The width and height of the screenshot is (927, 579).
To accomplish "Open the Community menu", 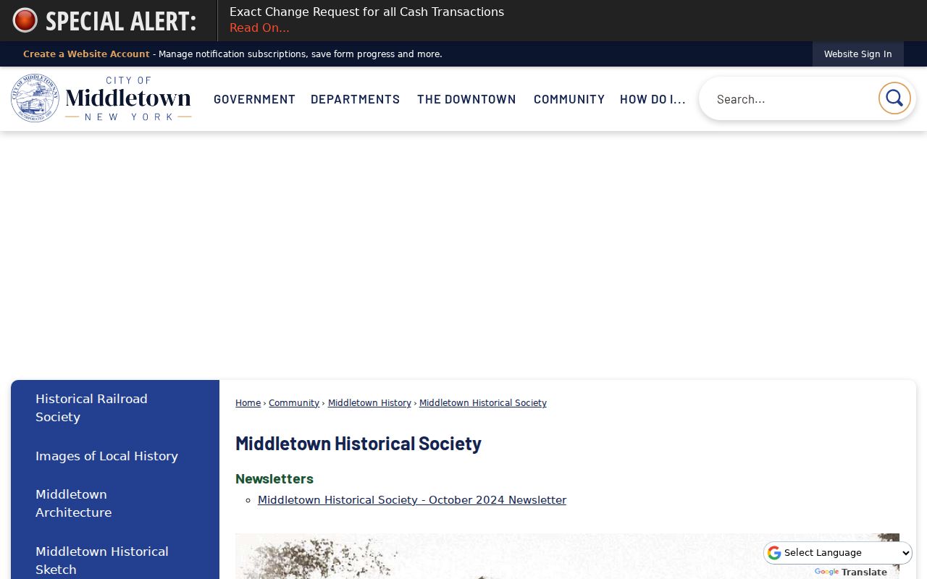I will point(569,99).
